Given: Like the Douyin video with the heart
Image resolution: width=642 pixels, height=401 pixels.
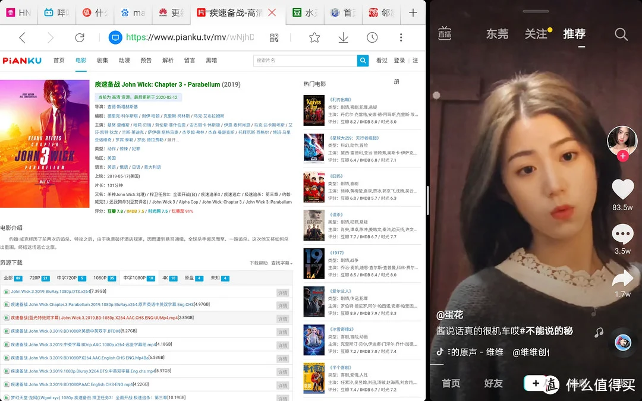Looking at the screenshot, I should pos(622,189).
